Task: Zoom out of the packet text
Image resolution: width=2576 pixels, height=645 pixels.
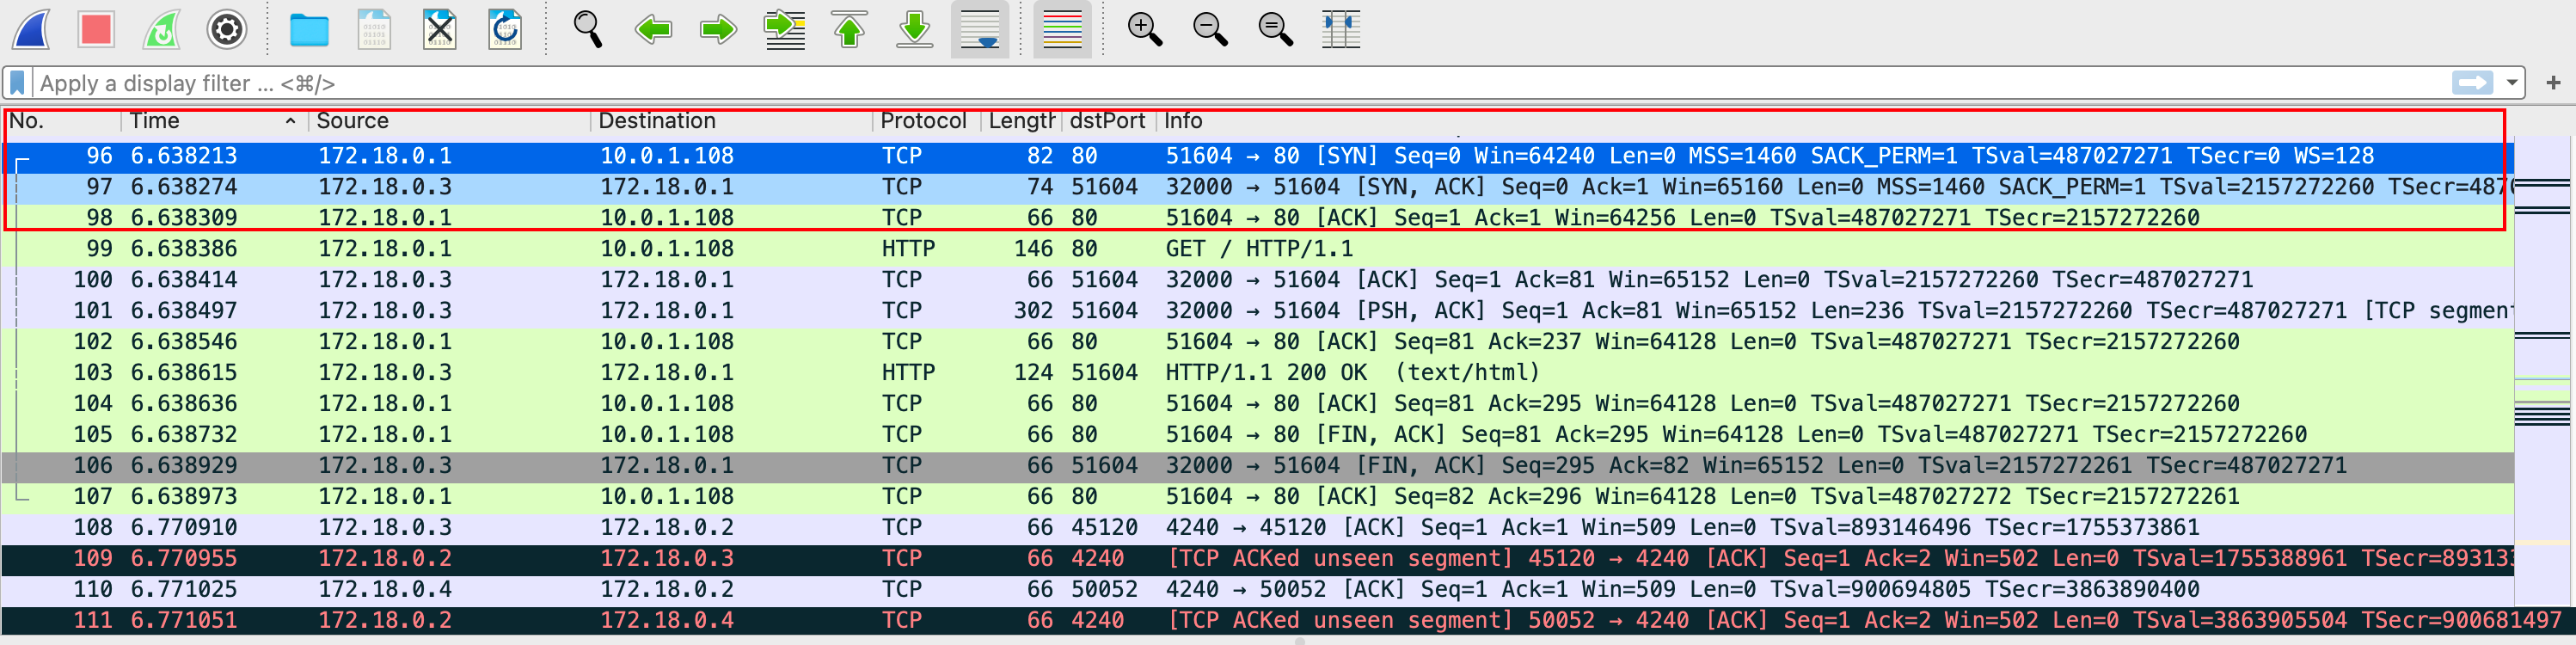Action: 1210,29
